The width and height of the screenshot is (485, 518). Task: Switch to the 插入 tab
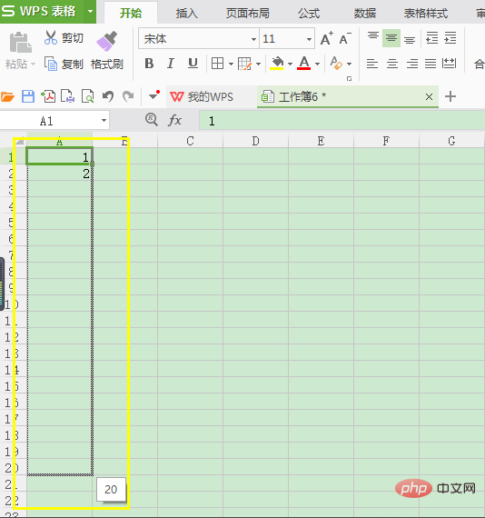point(187,14)
